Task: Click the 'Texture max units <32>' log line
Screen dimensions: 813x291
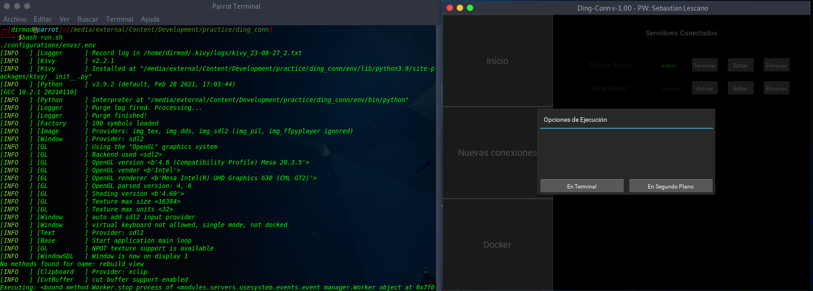Action: (133, 209)
